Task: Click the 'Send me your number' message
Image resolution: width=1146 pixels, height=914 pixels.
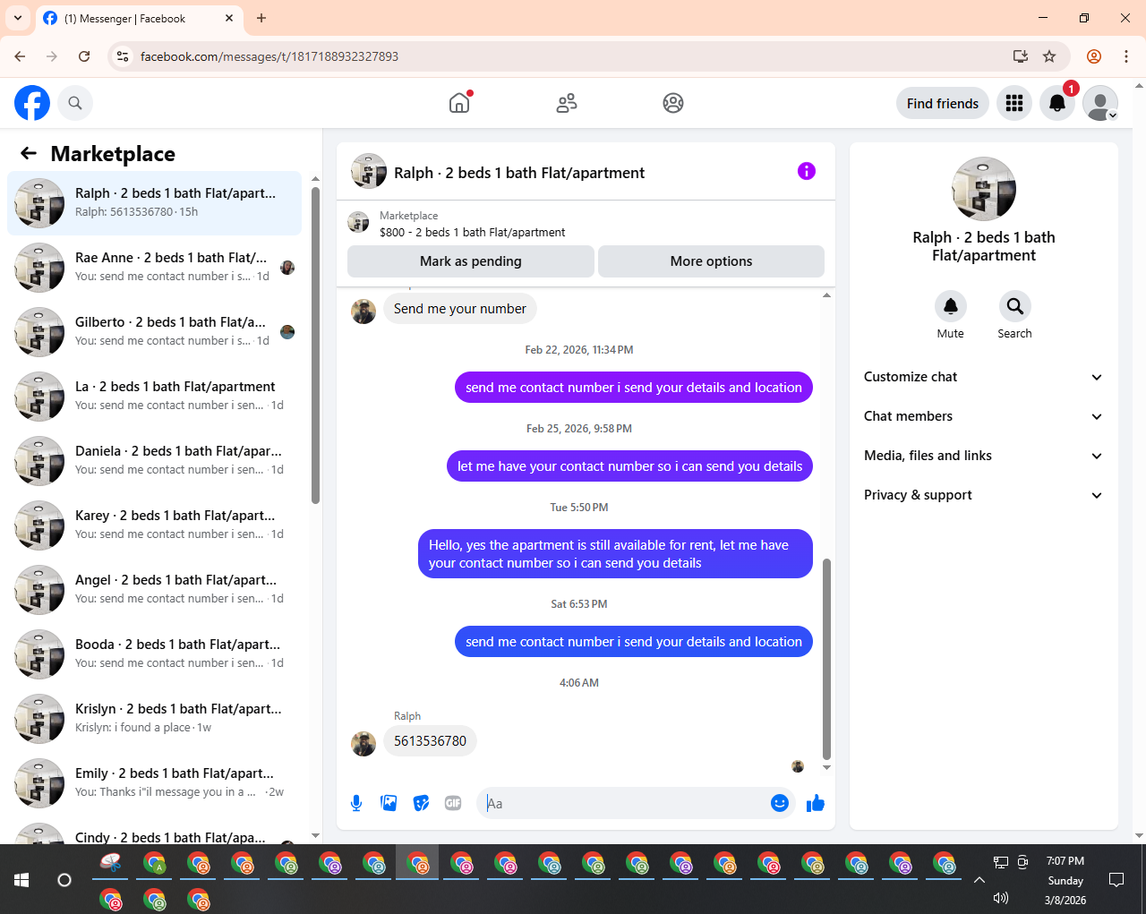Action: click(460, 309)
